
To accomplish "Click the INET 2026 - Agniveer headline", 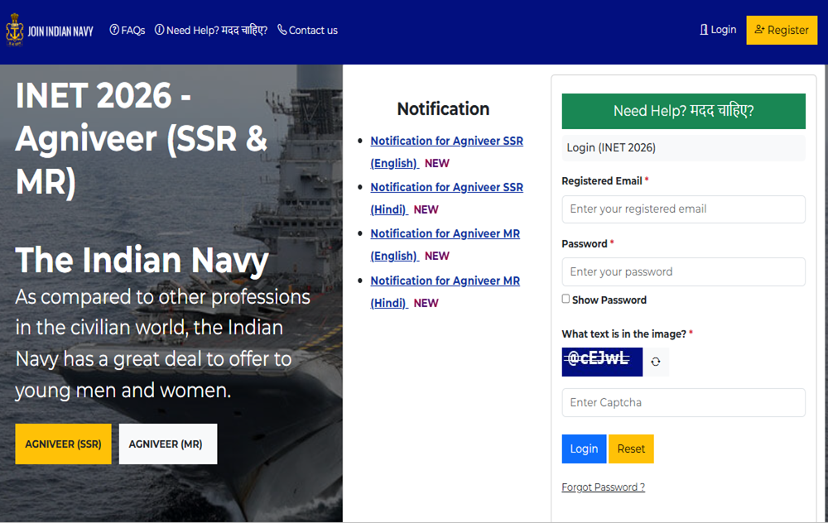I will pyautogui.click(x=142, y=138).
